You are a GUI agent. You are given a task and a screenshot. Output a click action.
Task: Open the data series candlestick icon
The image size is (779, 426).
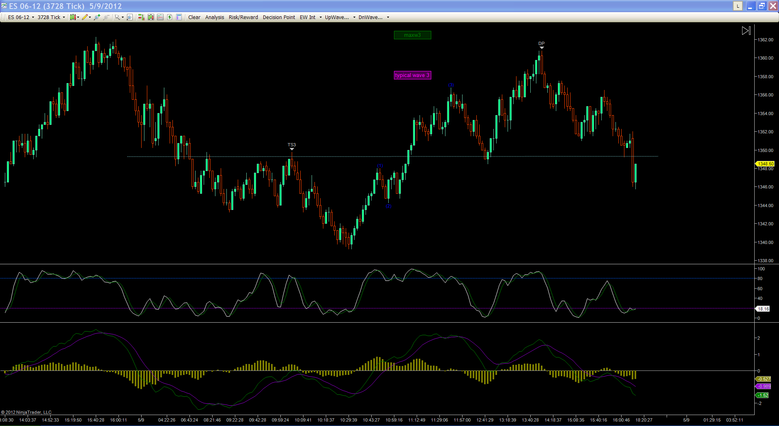coord(151,17)
